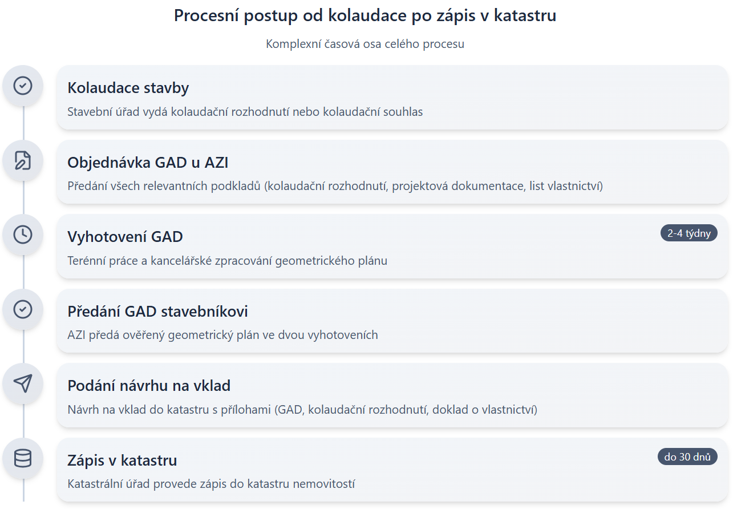Click the checkmark icon beside Kolaudace stavby
The image size is (733, 509).
pyautogui.click(x=23, y=86)
